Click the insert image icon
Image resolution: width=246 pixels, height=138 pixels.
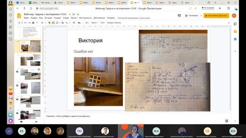tap(57, 23)
